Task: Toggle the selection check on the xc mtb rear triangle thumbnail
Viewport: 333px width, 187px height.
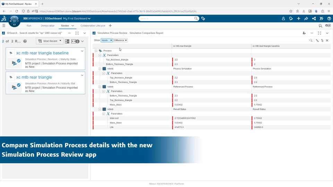Action: (x=19, y=85)
